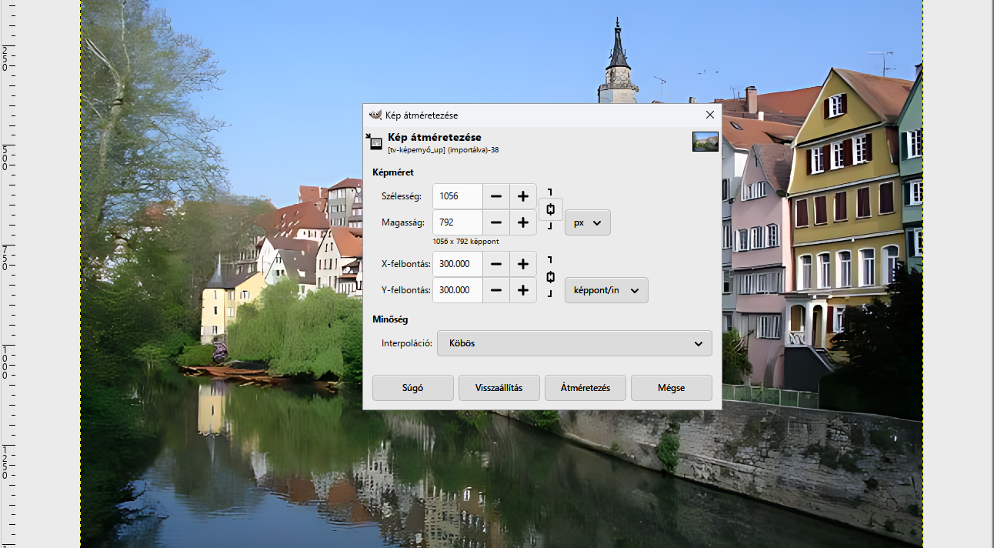Decrease Y-felbontás using its minus button

[496, 290]
